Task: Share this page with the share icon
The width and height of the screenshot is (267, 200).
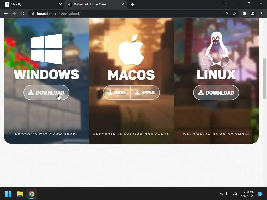Action: click(226, 14)
